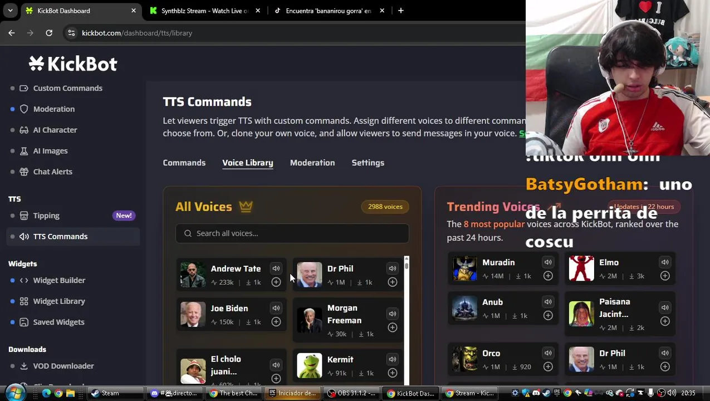Reload the page in browser toolbar
Viewport: 710px width, 401px height.
(49, 33)
